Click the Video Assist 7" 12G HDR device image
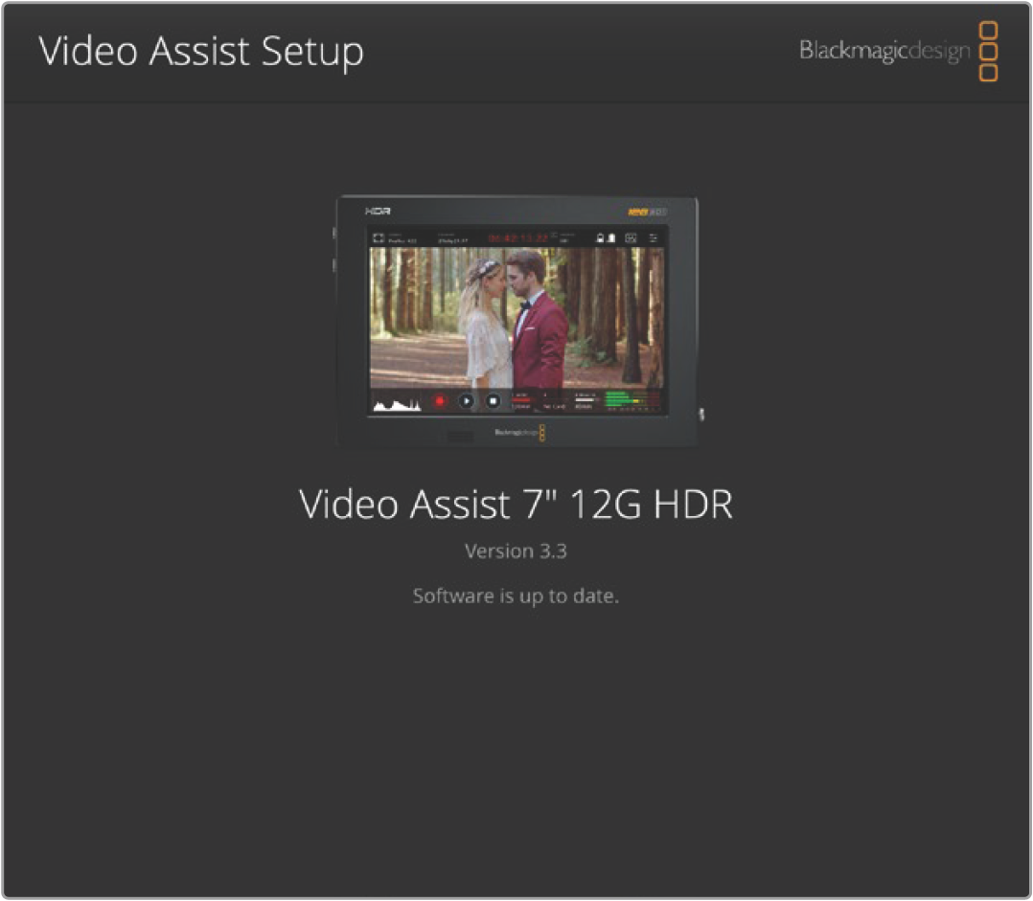 click(x=517, y=321)
